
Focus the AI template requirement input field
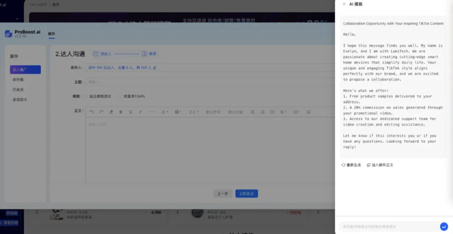tap(389, 226)
